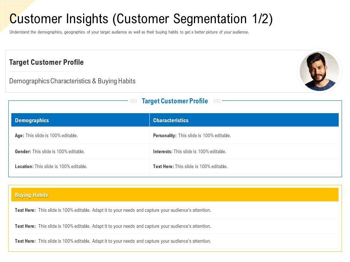Click the first Buying Habits text row

pos(113,210)
